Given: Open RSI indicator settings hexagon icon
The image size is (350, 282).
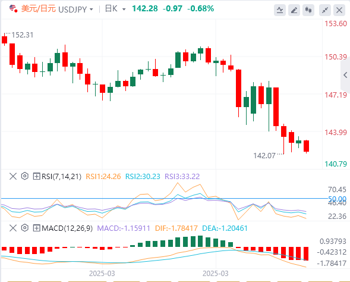Looking at the screenshot, I should point(25,176).
